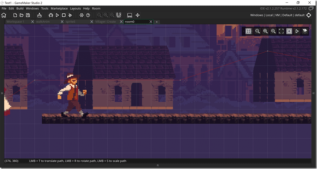This screenshot has width=317, height=169.
Task: Open the Room menu
Action: 96,8
